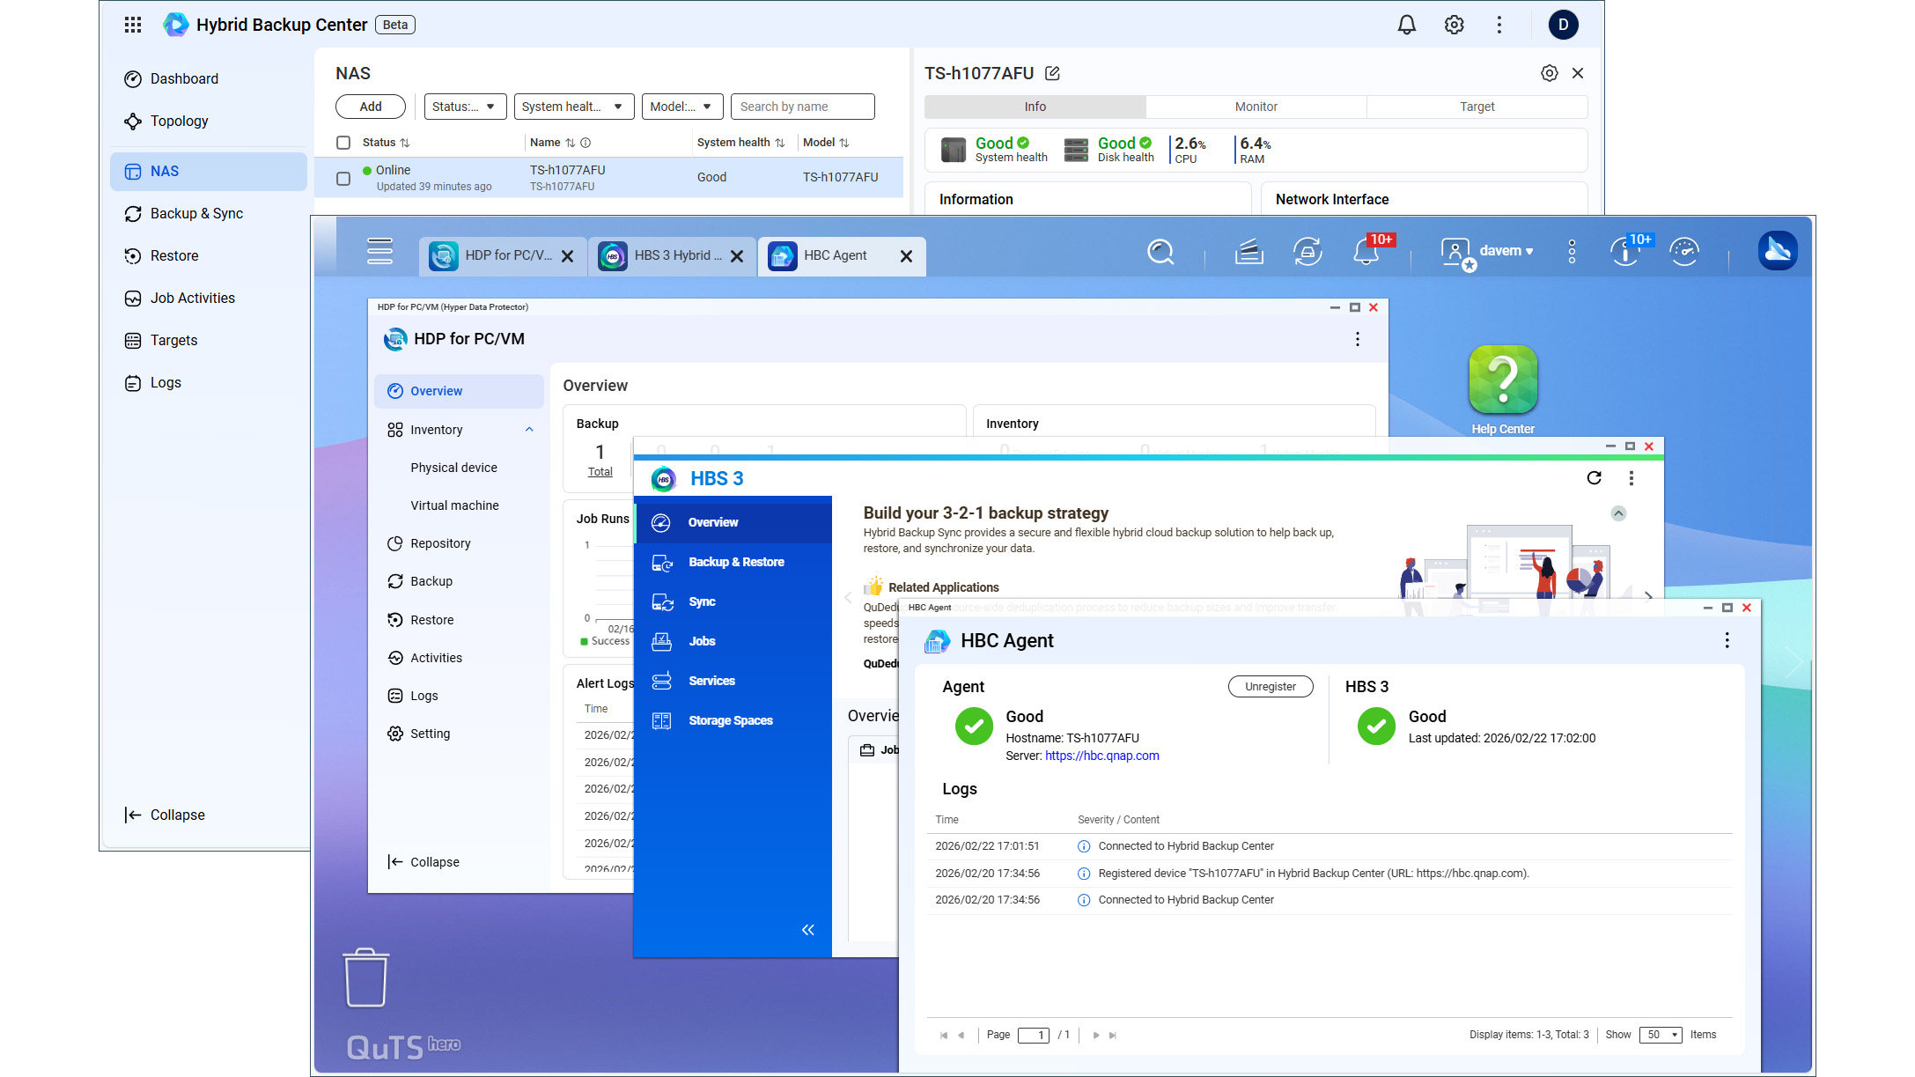The height and width of the screenshot is (1077, 1915).
Task: Open the Trash bin on desktop
Action: [x=365, y=977]
